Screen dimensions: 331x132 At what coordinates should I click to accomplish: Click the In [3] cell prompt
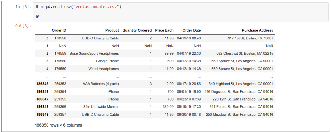(23, 7)
